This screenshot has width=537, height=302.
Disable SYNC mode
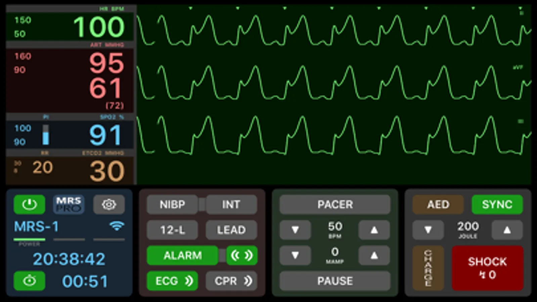click(x=497, y=204)
